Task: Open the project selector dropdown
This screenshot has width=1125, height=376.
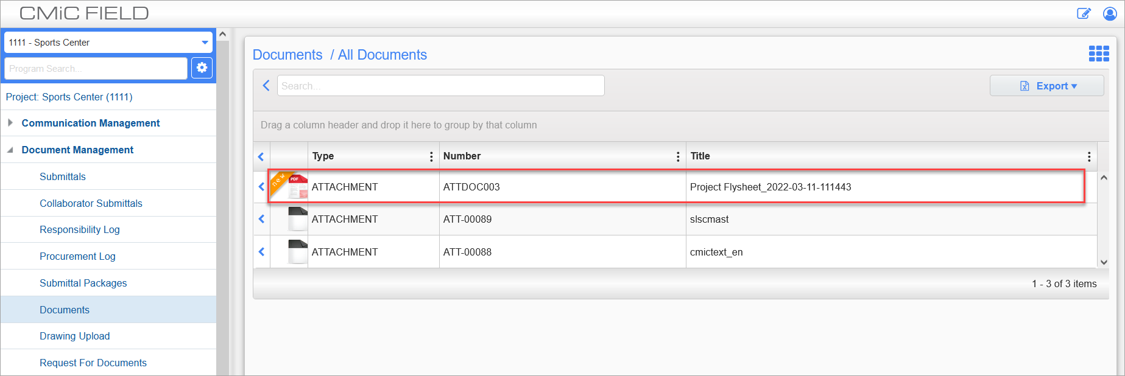Action: (x=205, y=43)
